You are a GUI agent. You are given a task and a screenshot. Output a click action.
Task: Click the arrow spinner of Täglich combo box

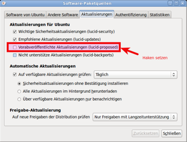174,75
